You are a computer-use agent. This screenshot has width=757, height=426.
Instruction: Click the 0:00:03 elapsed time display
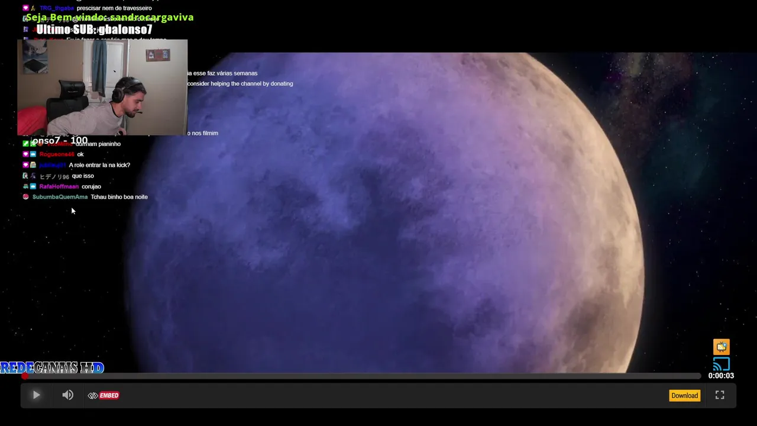721,376
